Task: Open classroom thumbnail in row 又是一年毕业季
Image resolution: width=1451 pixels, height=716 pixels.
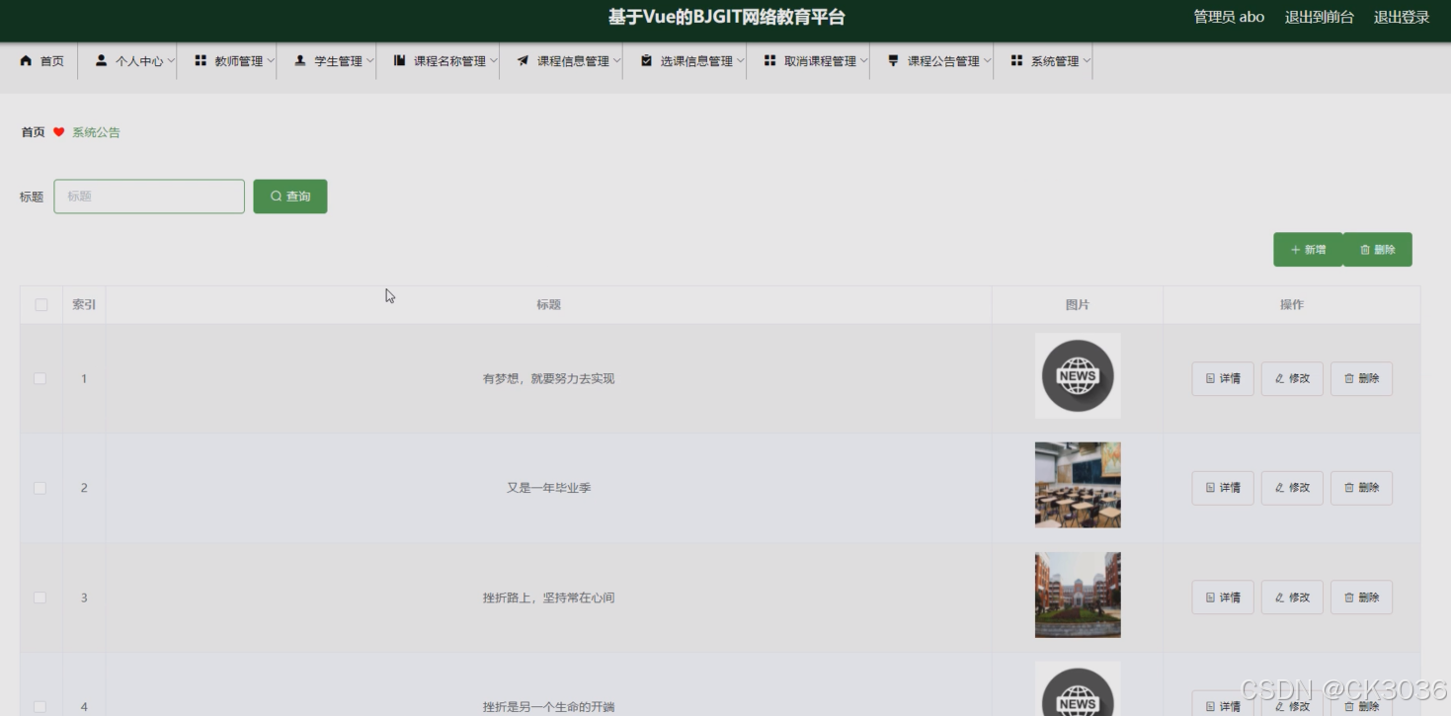Action: 1078,485
